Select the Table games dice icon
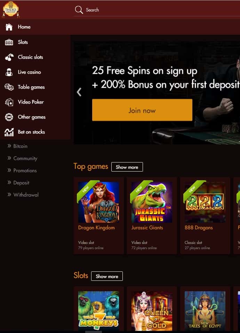 pyautogui.click(x=9, y=87)
